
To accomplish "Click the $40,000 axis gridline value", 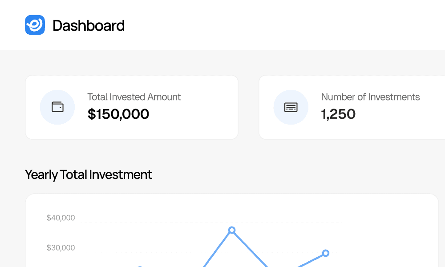I will (61, 218).
